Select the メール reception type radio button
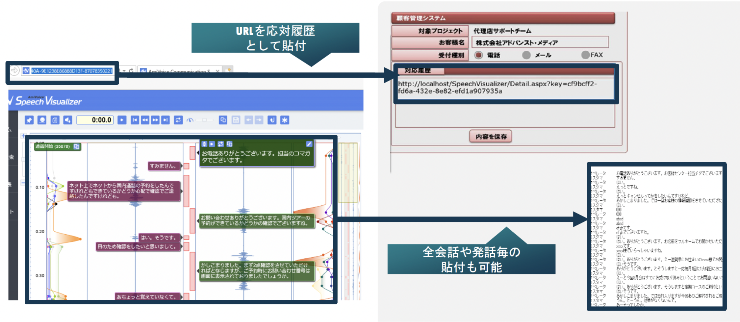740x322 pixels. [526, 55]
